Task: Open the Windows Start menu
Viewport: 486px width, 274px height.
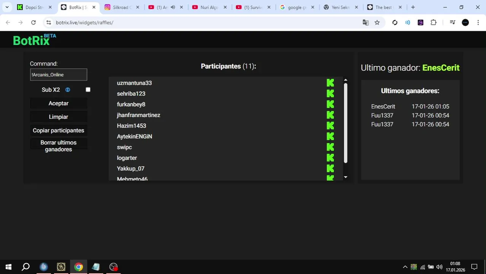Action: click(x=8, y=267)
